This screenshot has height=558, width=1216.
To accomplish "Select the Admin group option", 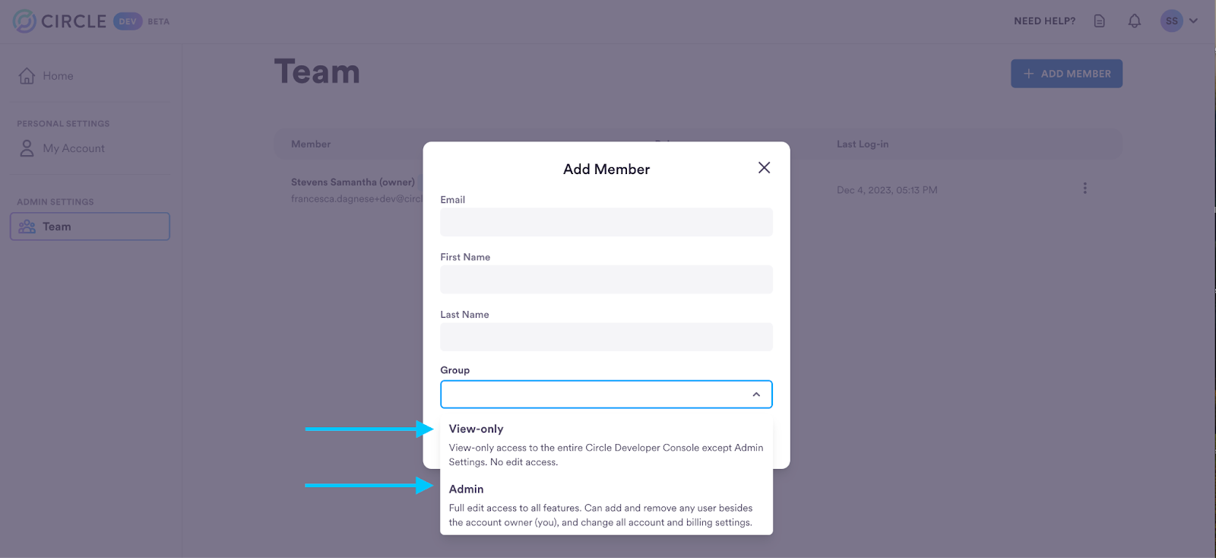I will click(606, 505).
